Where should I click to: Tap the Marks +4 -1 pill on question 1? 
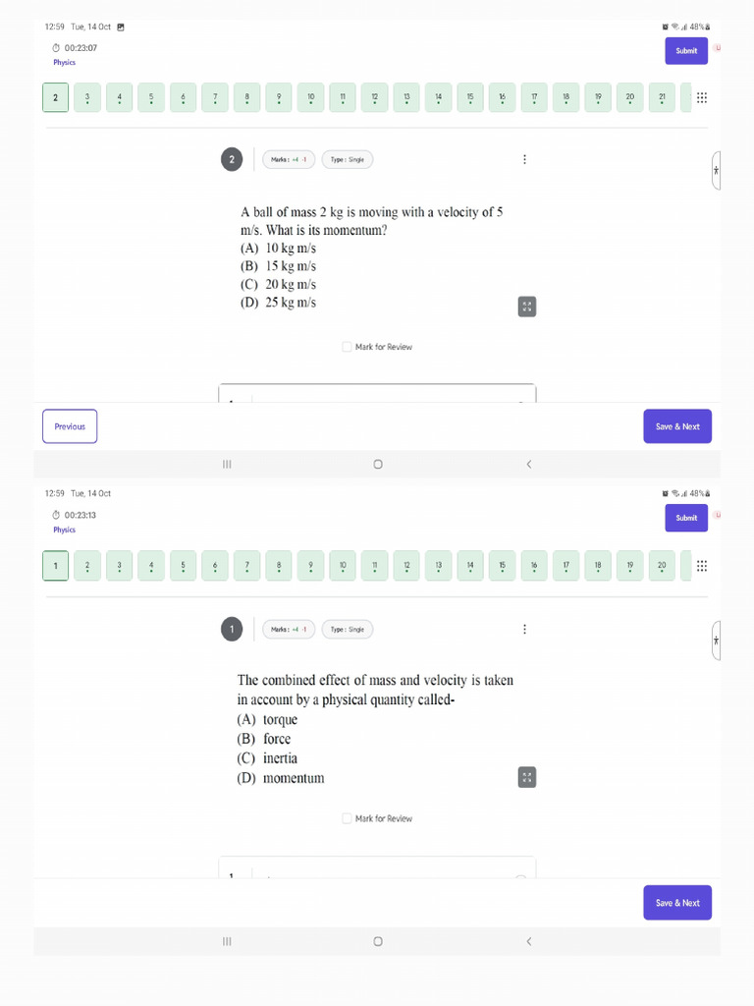coord(289,629)
